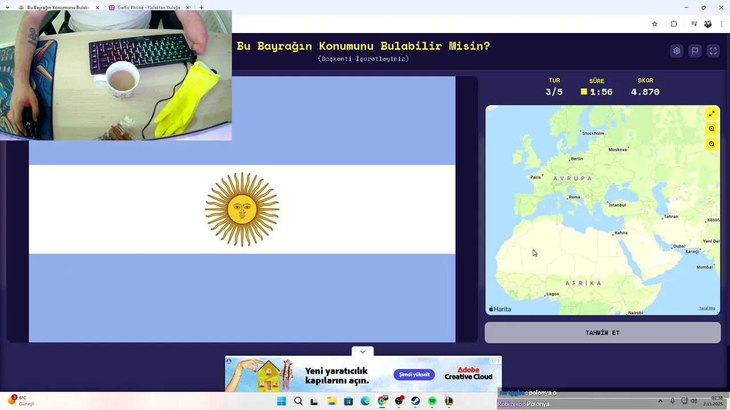Click Roma on the map
The image size is (730, 410).
tap(574, 197)
